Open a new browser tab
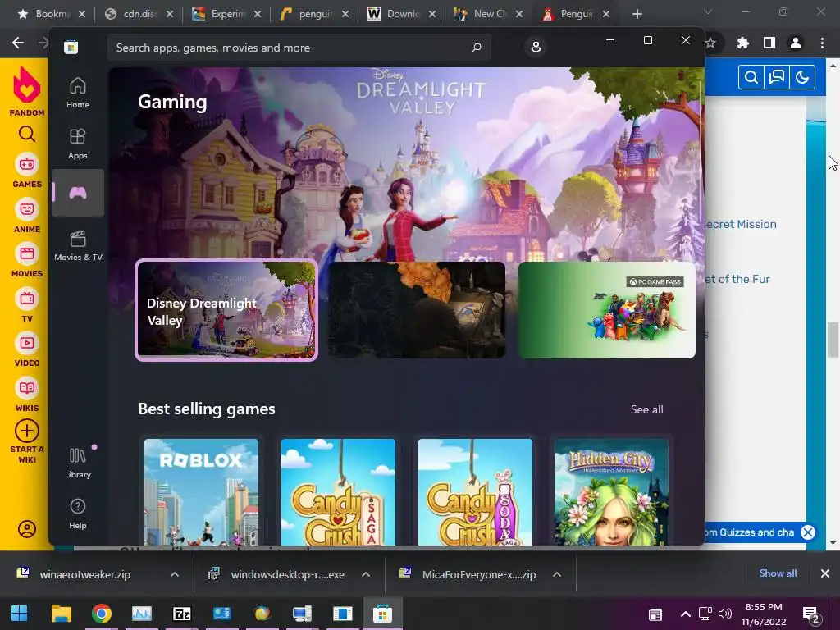The height and width of the screenshot is (630, 840). 637,14
